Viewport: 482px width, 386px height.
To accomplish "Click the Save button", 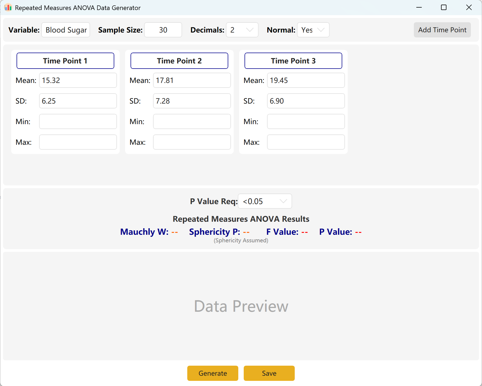I will [269, 373].
